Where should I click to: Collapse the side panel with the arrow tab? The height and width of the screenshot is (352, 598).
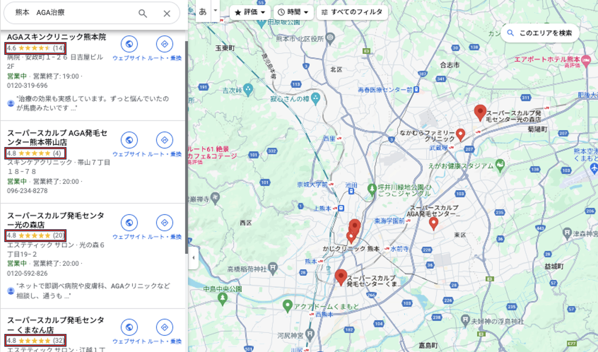point(194,258)
